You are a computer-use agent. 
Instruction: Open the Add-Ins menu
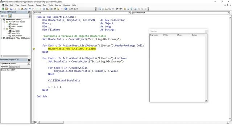(x=58, y=5)
